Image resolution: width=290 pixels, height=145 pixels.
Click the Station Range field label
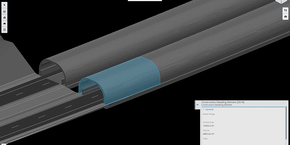coord(209,114)
